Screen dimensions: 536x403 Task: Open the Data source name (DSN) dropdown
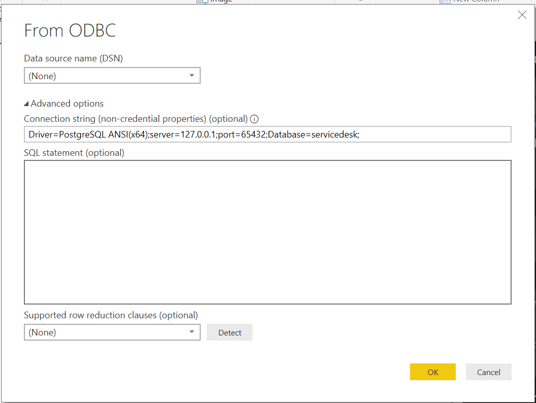pyautogui.click(x=112, y=76)
